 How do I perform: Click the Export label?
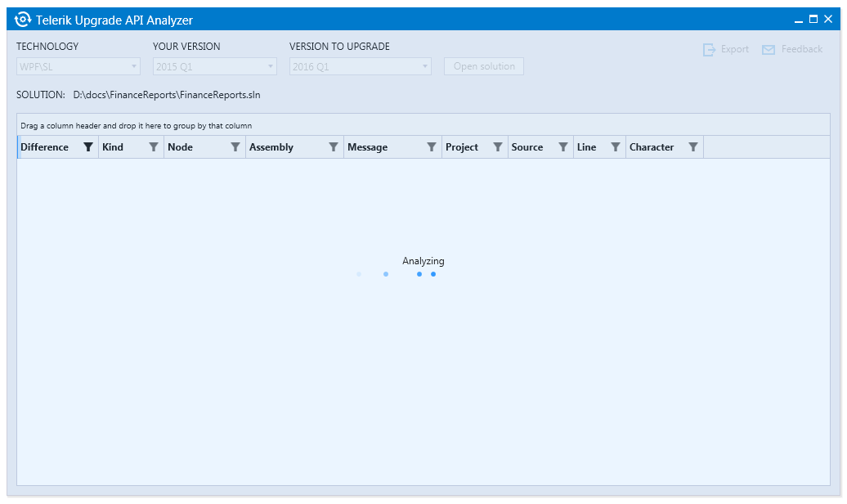735,49
